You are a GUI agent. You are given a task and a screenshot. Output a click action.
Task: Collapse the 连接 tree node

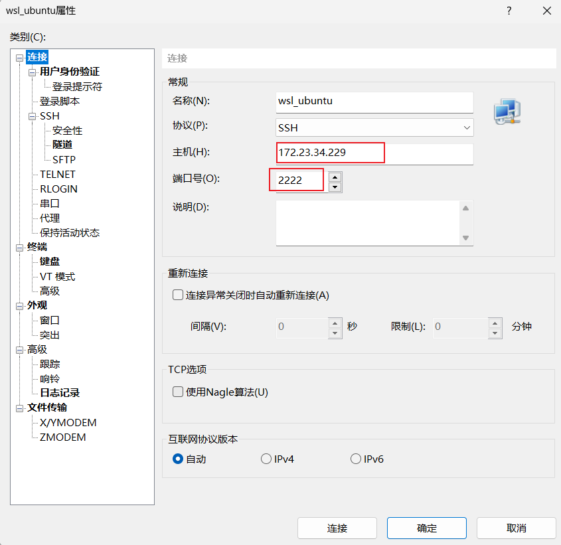[20, 58]
